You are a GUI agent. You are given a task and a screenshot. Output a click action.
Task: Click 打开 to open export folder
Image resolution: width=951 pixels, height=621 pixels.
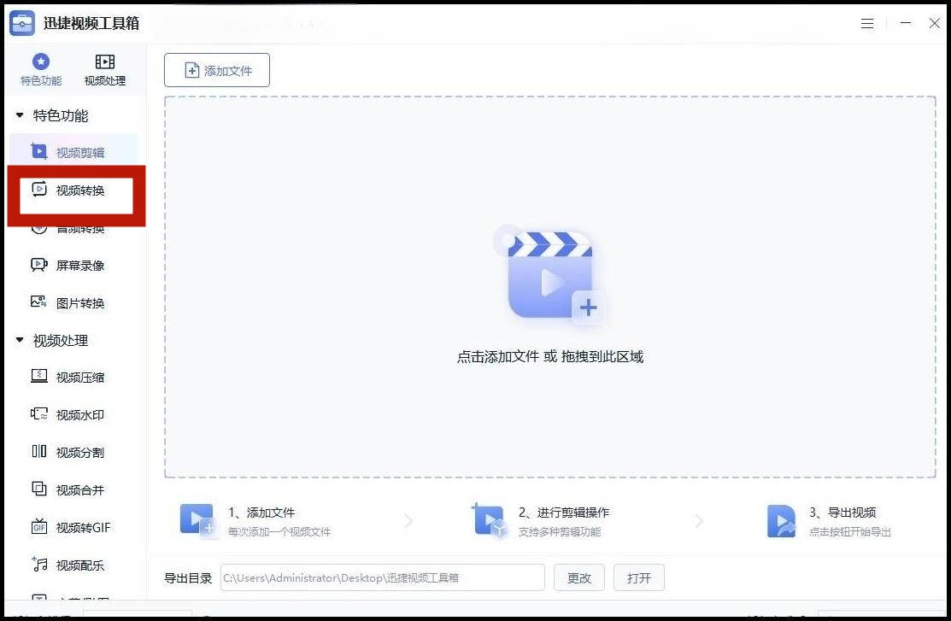point(639,577)
